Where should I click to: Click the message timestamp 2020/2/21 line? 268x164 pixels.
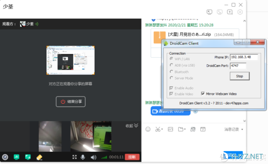tap(179, 25)
